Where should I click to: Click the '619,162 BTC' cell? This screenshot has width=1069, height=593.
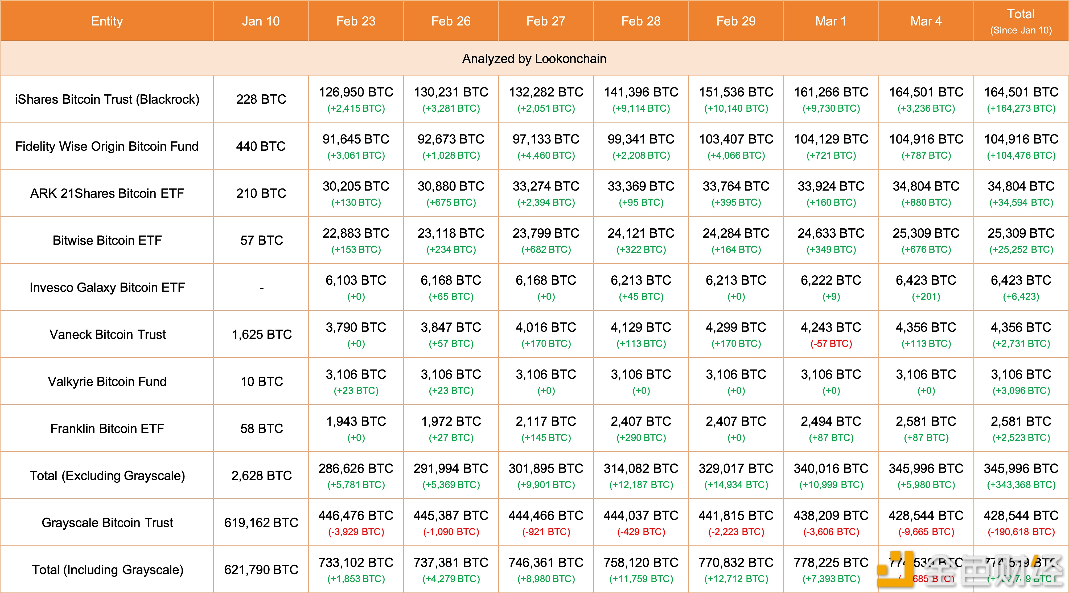coord(261,522)
